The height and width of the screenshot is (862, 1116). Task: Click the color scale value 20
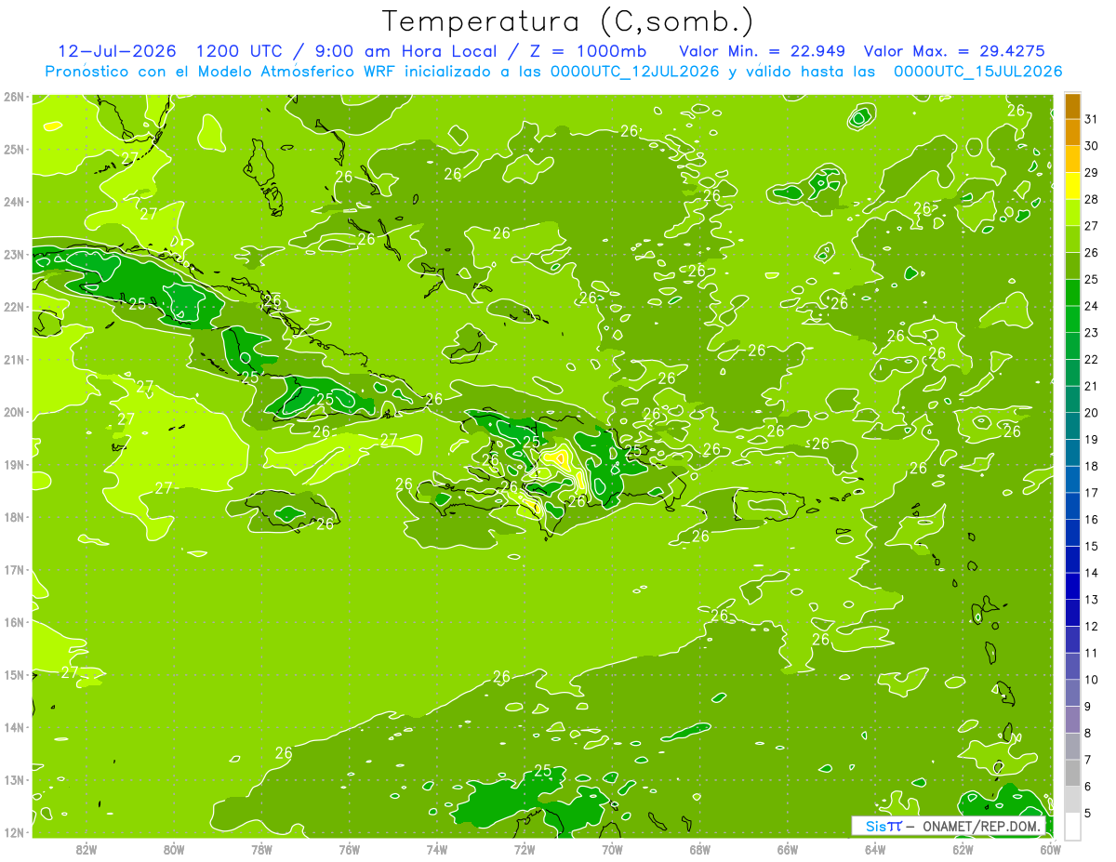(x=1092, y=413)
